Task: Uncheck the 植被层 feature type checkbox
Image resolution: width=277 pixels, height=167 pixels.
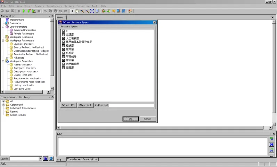Action: [x=63, y=46]
